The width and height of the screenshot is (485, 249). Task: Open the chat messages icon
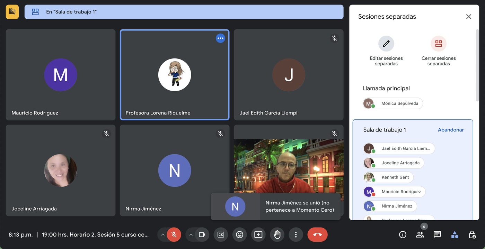437,234
